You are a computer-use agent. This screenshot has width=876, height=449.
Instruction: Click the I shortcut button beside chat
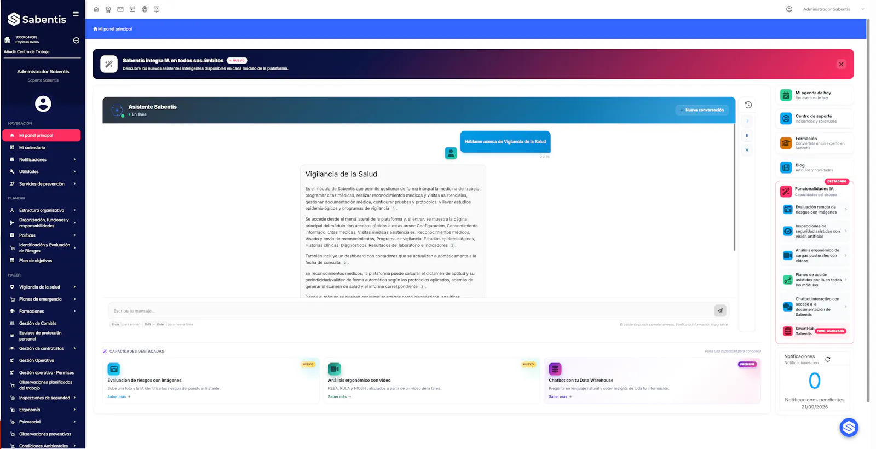pos(747,121)
